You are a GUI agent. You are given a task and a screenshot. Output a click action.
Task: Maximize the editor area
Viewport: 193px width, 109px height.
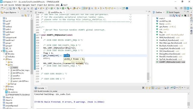[150, 12]
